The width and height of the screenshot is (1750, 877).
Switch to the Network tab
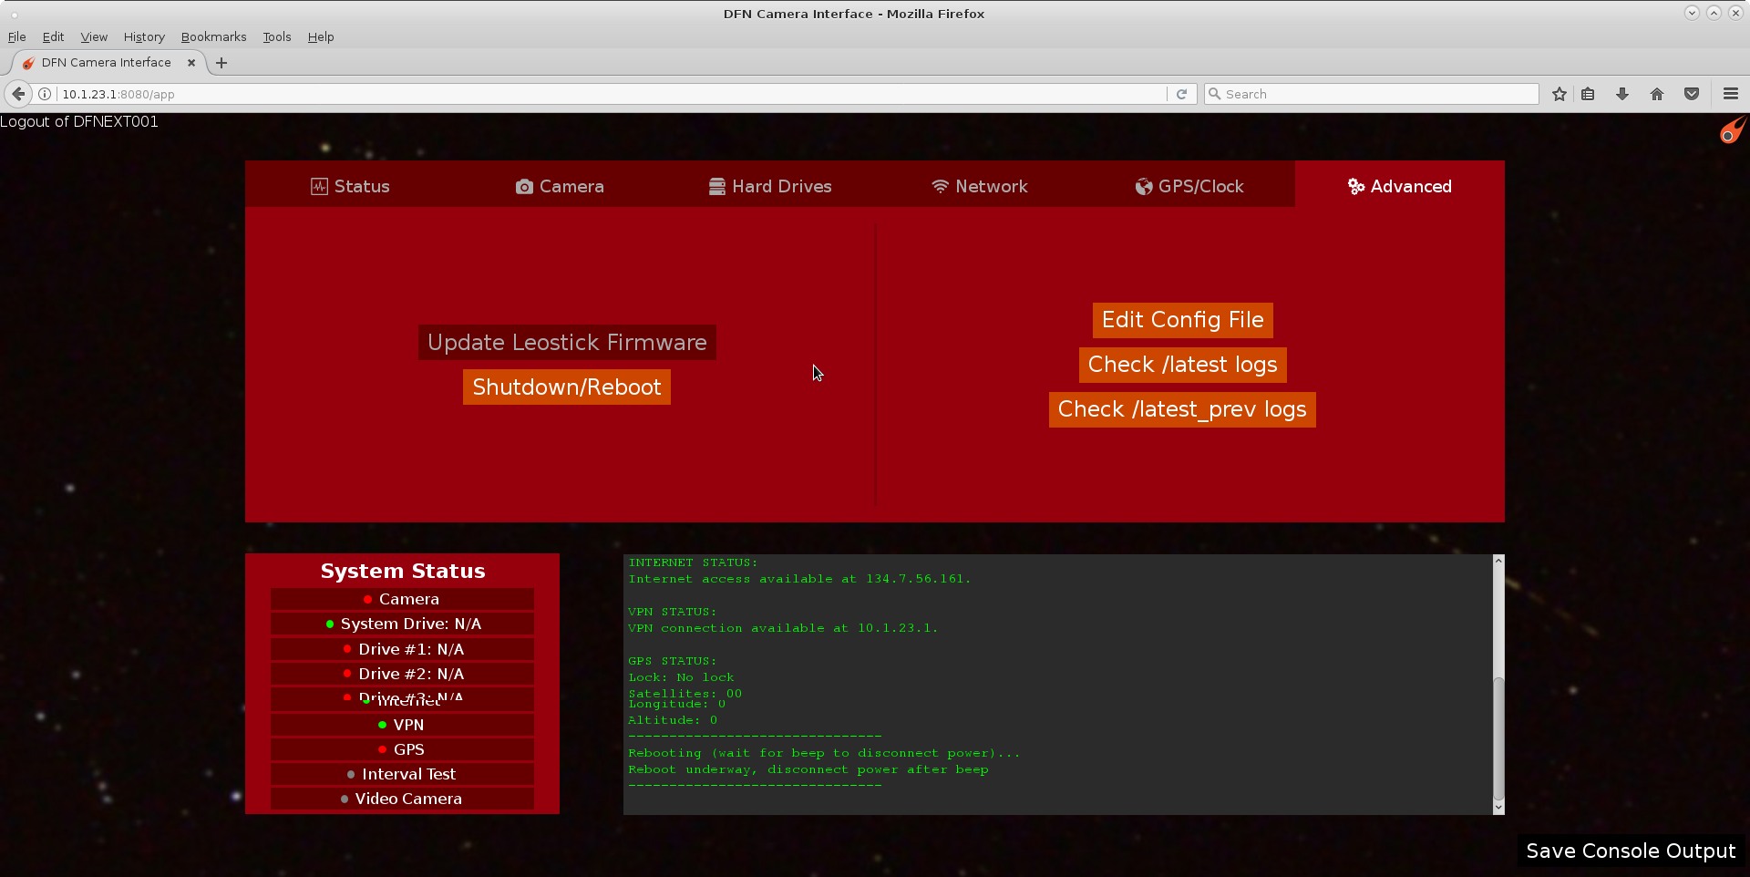pos(980,186)
